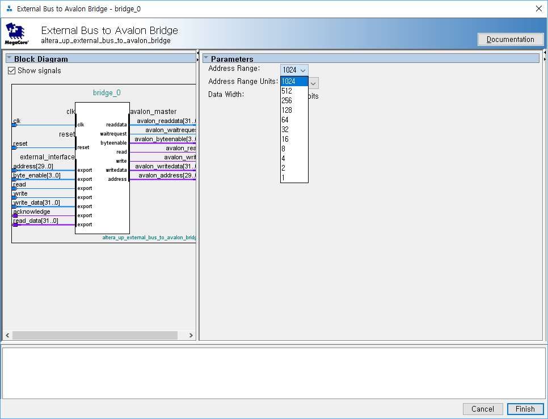
Task: Close the Address Range dropdown
Action: [x=294, y=70]
